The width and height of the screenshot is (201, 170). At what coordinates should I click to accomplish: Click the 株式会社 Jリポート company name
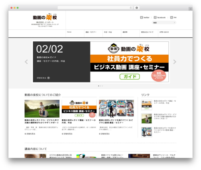(x=45, y=23)
